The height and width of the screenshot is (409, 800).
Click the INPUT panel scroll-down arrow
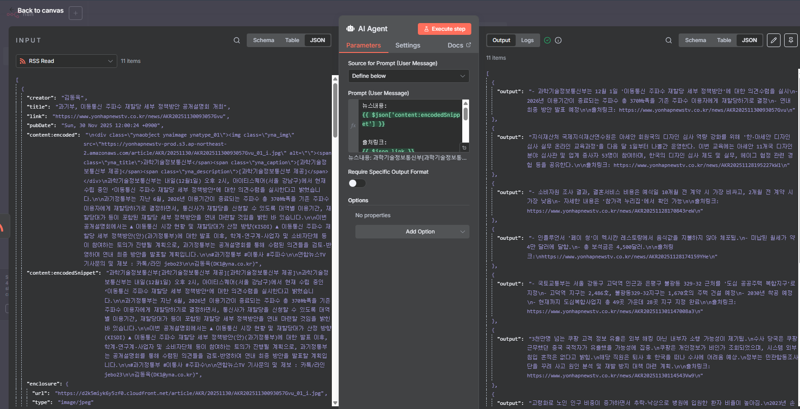(x=335, y=403)
